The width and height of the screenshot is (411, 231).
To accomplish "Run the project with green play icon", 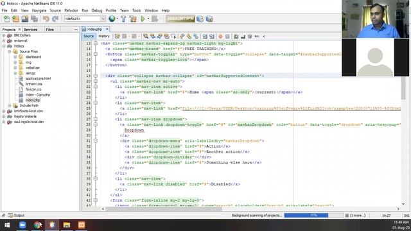I will click(x=143, y=19).
